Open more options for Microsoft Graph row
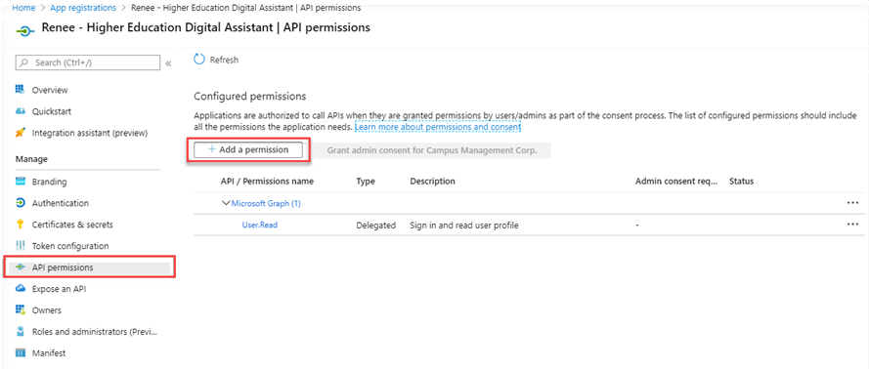869x369 pixels. (x=852, y=203)
